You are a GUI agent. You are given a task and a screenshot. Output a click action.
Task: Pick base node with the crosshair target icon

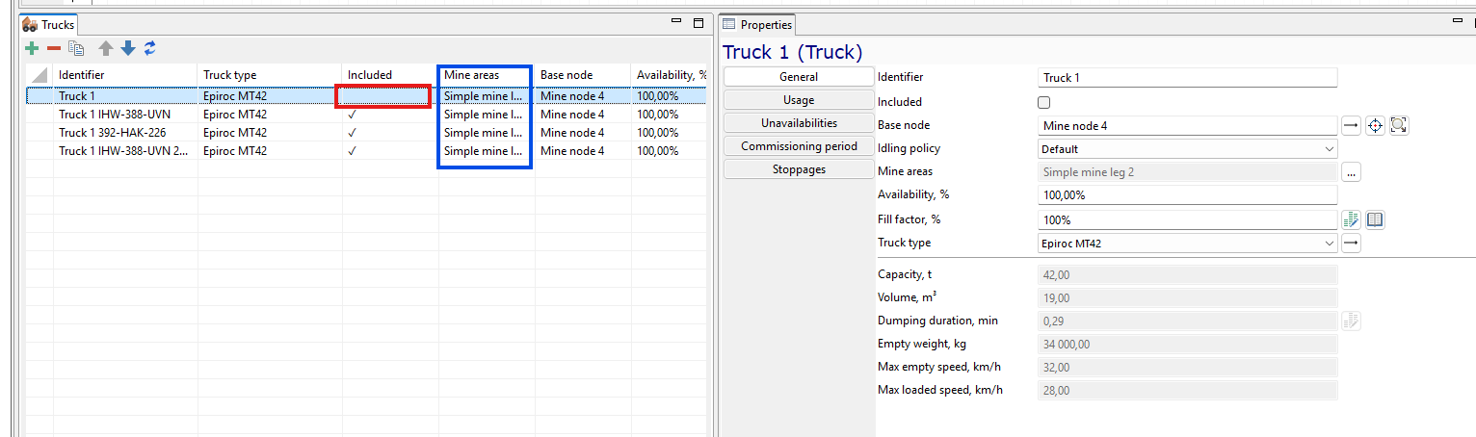click(x=1375, y=125)
